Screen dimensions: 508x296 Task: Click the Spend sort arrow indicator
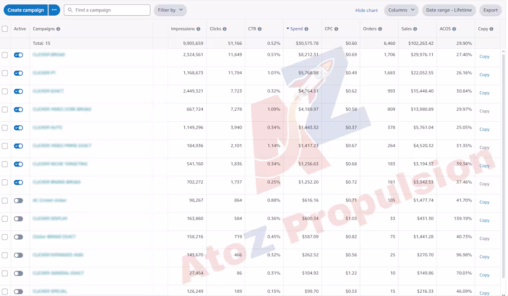tap(288, 29)
